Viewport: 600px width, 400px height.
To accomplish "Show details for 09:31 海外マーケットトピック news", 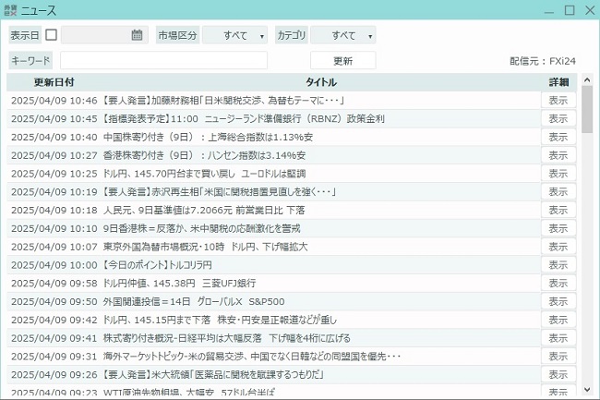I will pyautogui.click(x=558, y=357).
